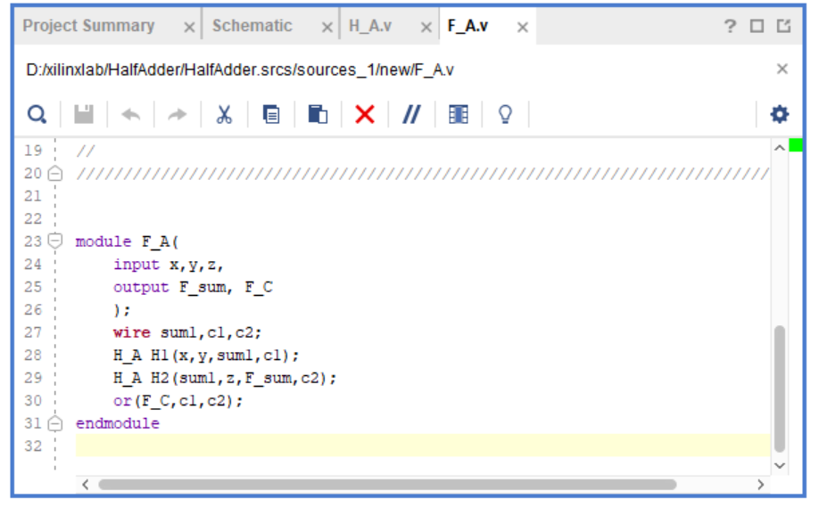The width and height of the screenshot is (819, 507).
Task: Click the Paste icon in toolbar
Action: (318, 115)
